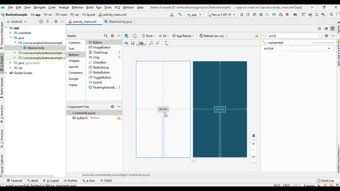Click the Run app icon in toolbar
Viewport: 340px width, 191px height.
(241, 14)
